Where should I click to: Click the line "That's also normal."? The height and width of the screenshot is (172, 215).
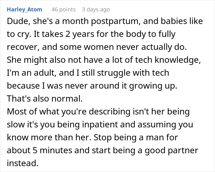pyautogui.click(x=36, y=98)
